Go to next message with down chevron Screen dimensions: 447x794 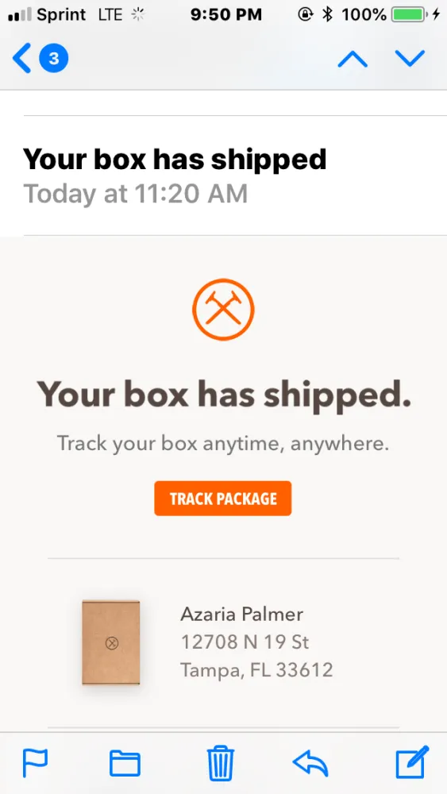tap(410, 60)
